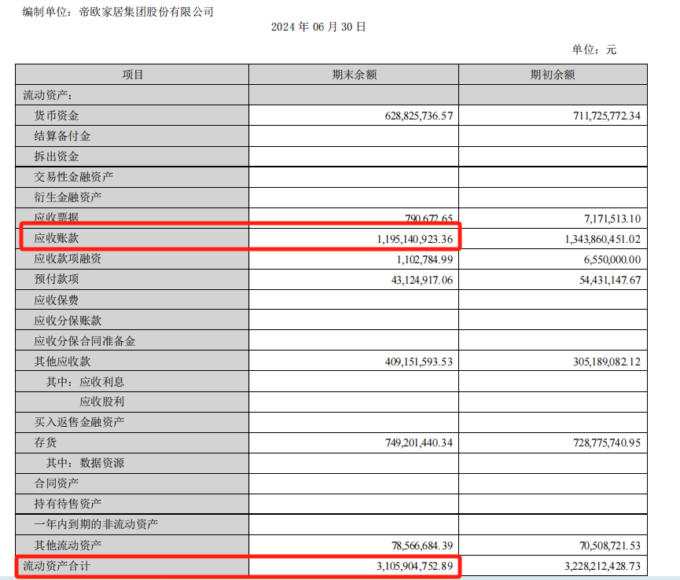Select the 其他流动资产 row label
The width and height of the screenshot is (680, 580).
tap(68, 545)
